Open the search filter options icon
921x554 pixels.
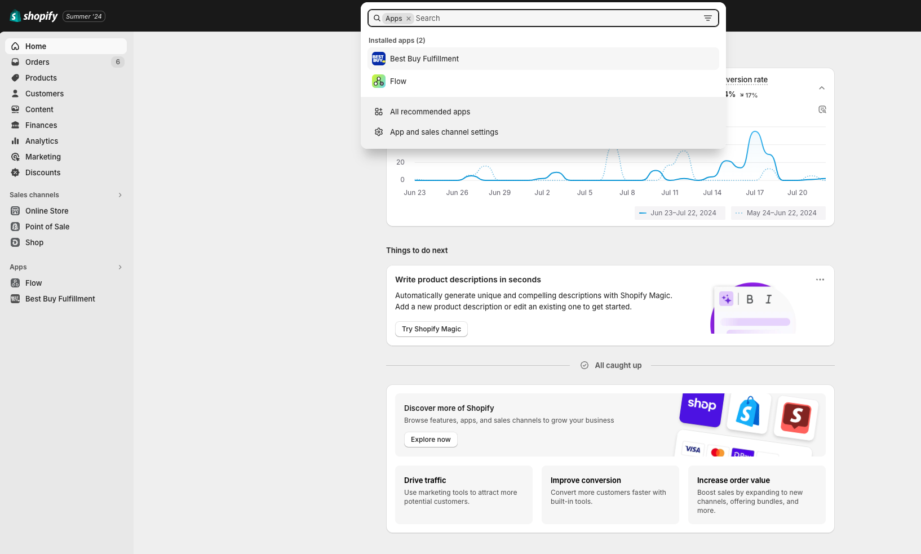click(708, 18)
